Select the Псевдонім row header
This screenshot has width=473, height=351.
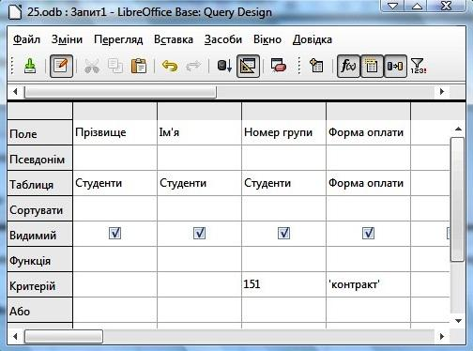[x=39, y=158]
